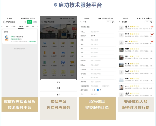Screen dimensions: 156x126
Task: Choose 安装 in the action sheet
Action: [x=58, y=82]
